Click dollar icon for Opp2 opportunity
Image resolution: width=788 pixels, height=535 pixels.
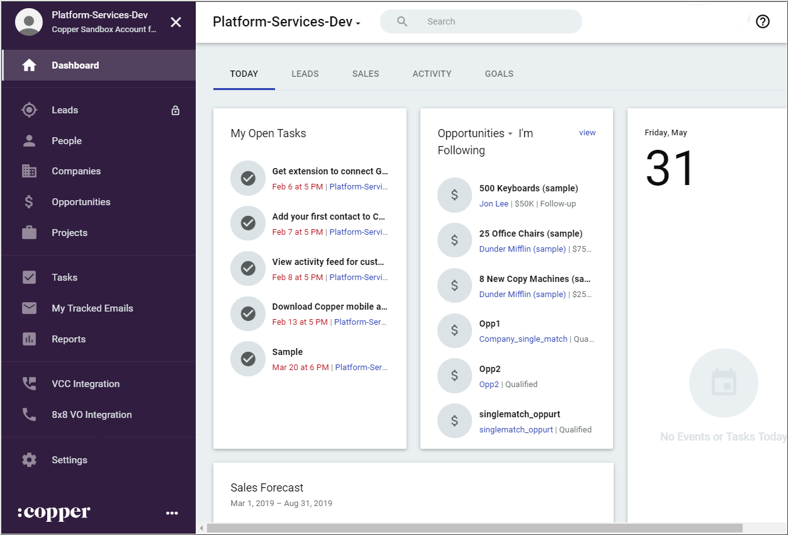coord(454,376)
